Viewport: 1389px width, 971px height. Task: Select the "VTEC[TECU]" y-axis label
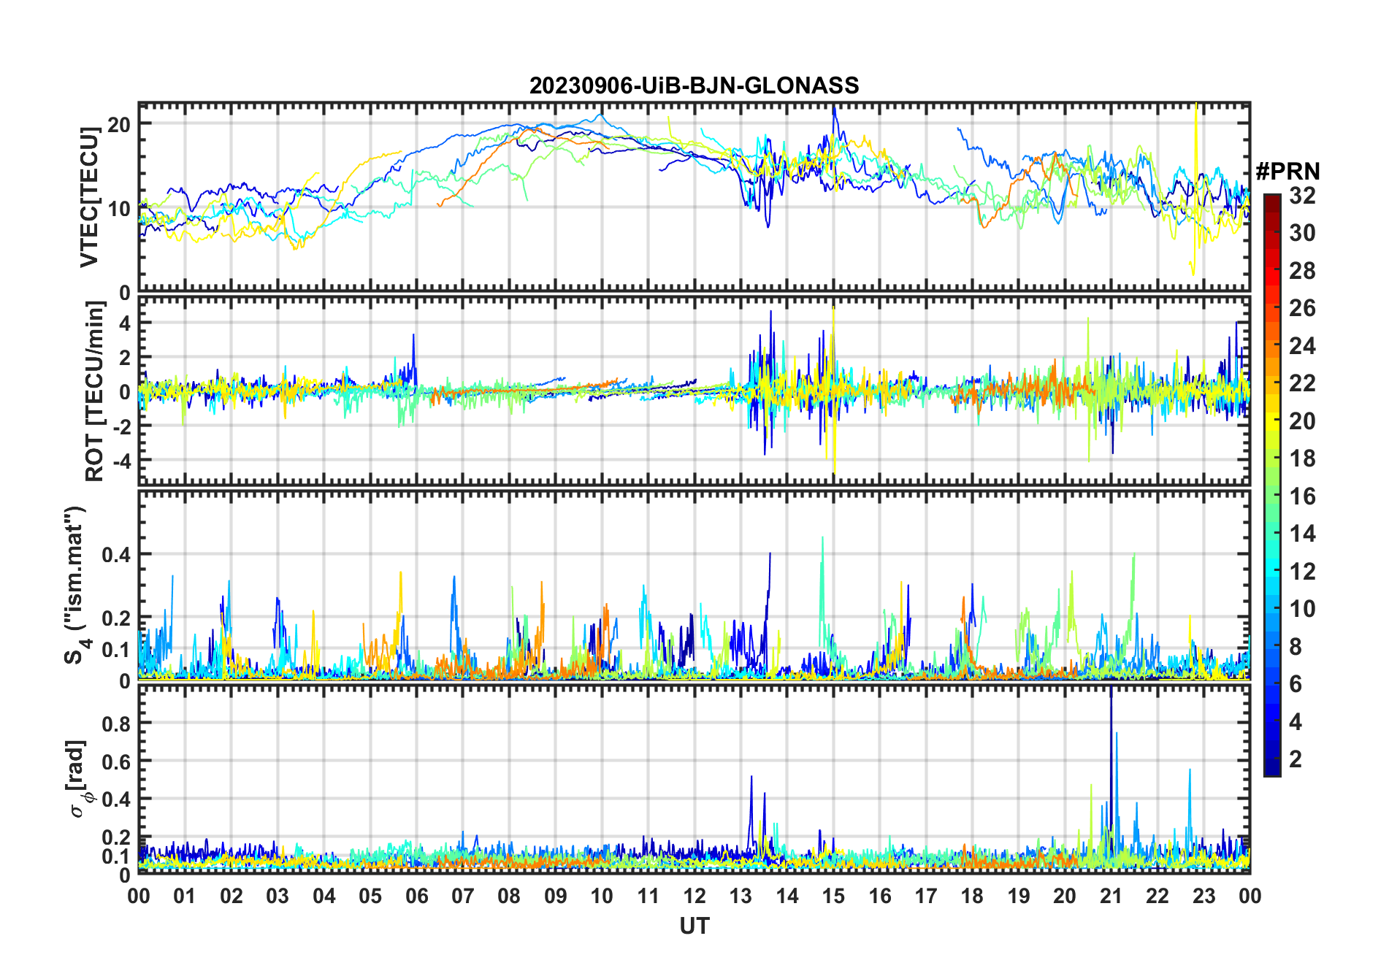click(89, 197)
